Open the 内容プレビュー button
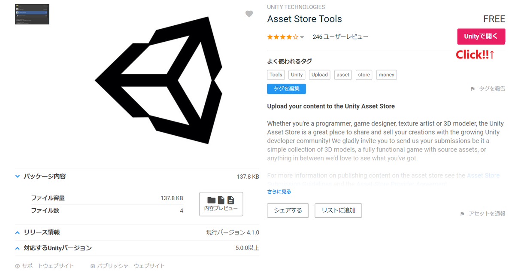 221,204
